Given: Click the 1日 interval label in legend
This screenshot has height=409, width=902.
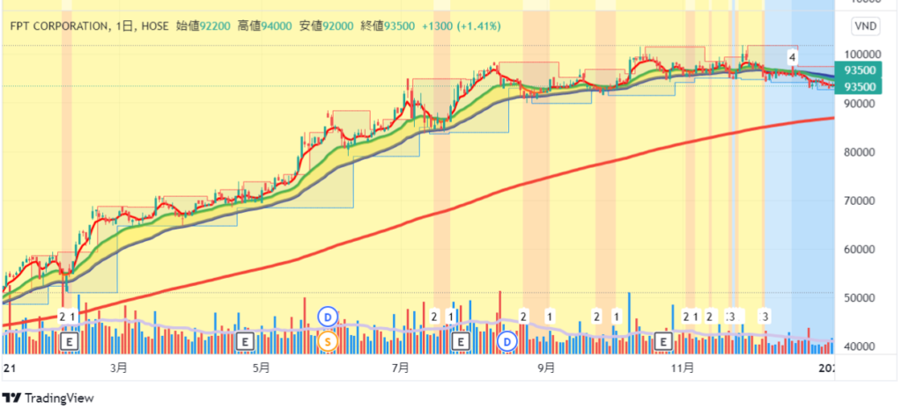Looking at the screenshot, I should (123, 26).
